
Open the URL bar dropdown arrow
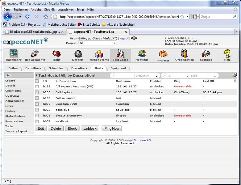[x=187, y=16]
